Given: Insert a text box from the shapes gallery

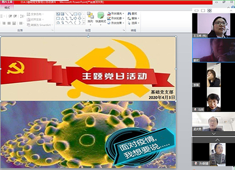Looking at the screenshot, I should click(58, 14).
